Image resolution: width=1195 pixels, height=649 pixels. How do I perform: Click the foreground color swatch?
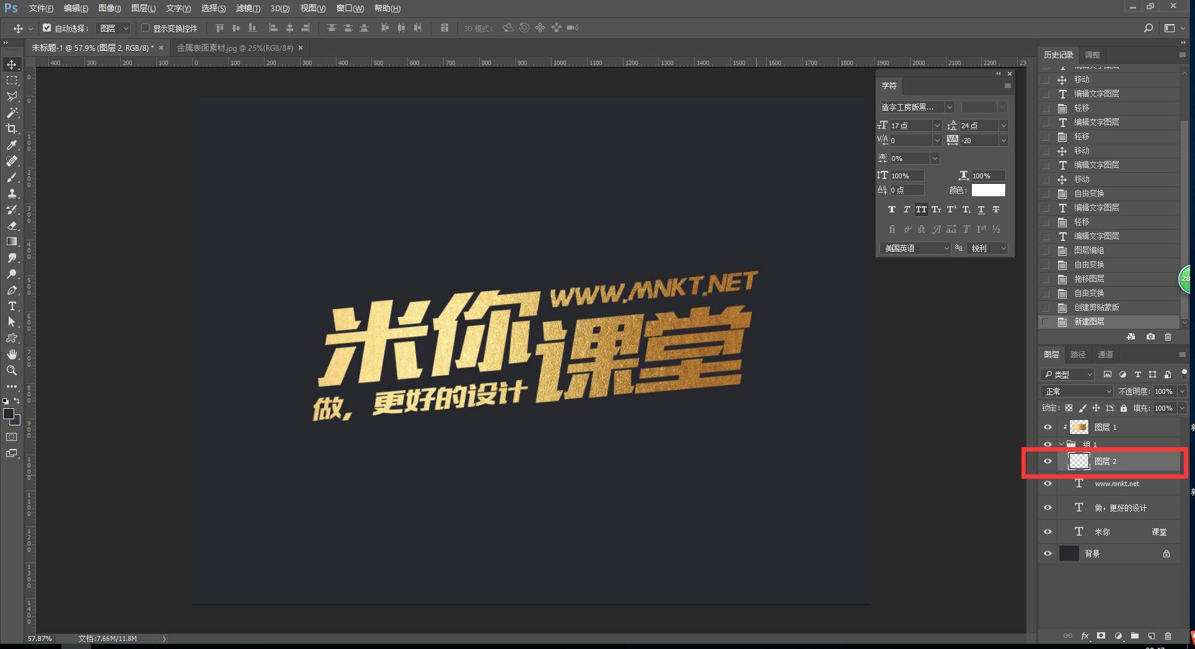pyautogui.click(x=9, y=414)
